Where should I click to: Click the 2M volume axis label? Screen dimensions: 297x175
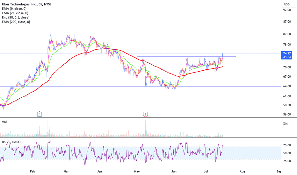[285, 123]
